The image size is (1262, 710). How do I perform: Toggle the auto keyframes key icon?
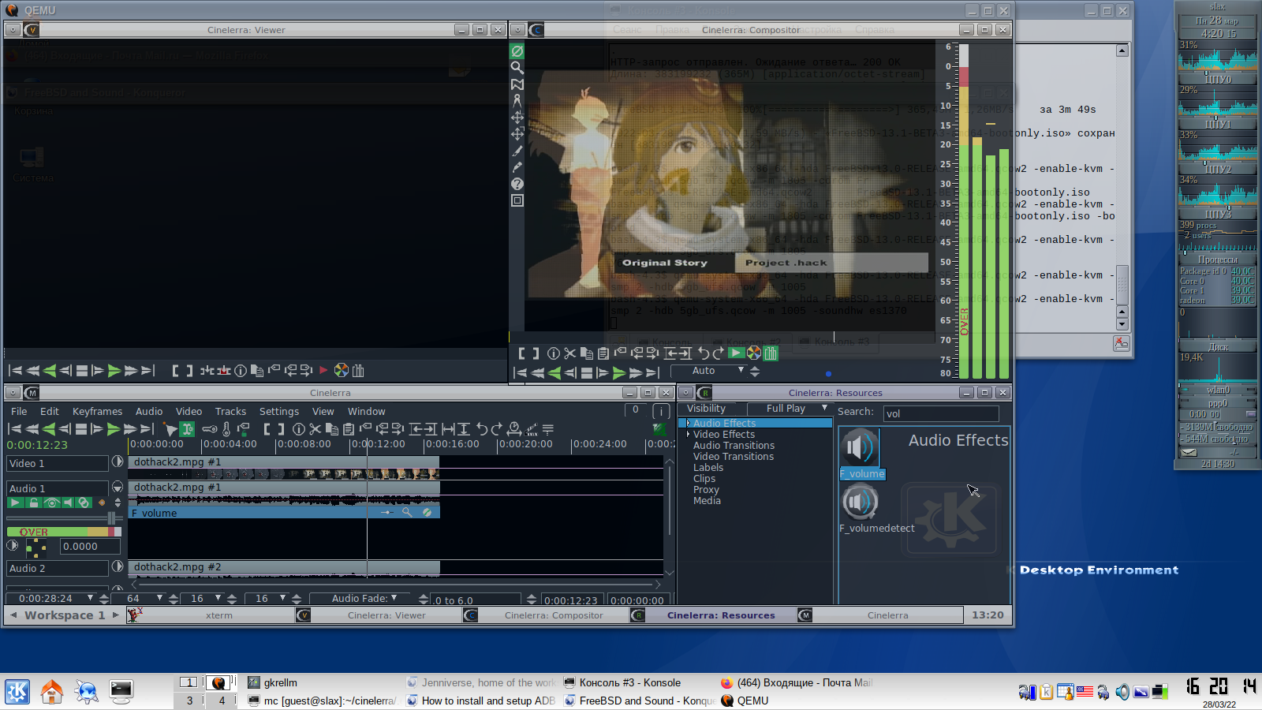(x=209, y=429)
